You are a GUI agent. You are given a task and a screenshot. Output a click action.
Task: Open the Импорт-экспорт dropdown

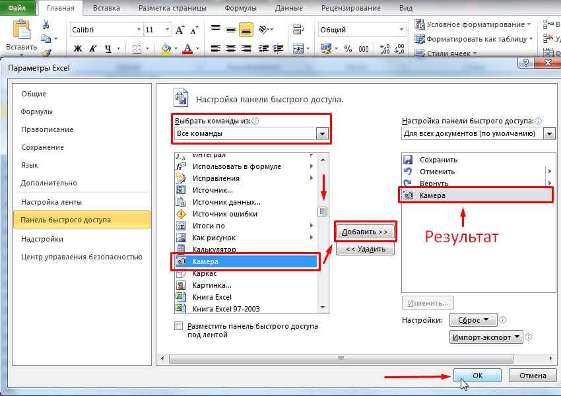[486, 337]
